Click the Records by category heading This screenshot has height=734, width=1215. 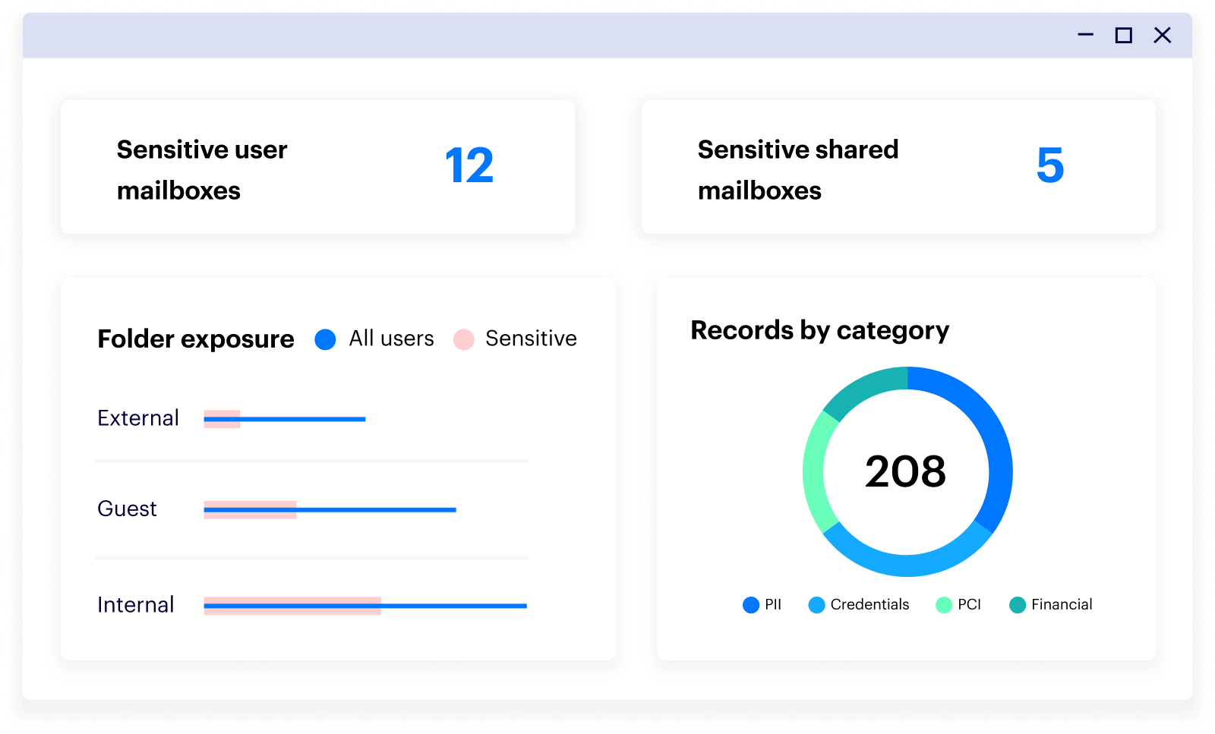pyautogui.click(x=819, y=331)
